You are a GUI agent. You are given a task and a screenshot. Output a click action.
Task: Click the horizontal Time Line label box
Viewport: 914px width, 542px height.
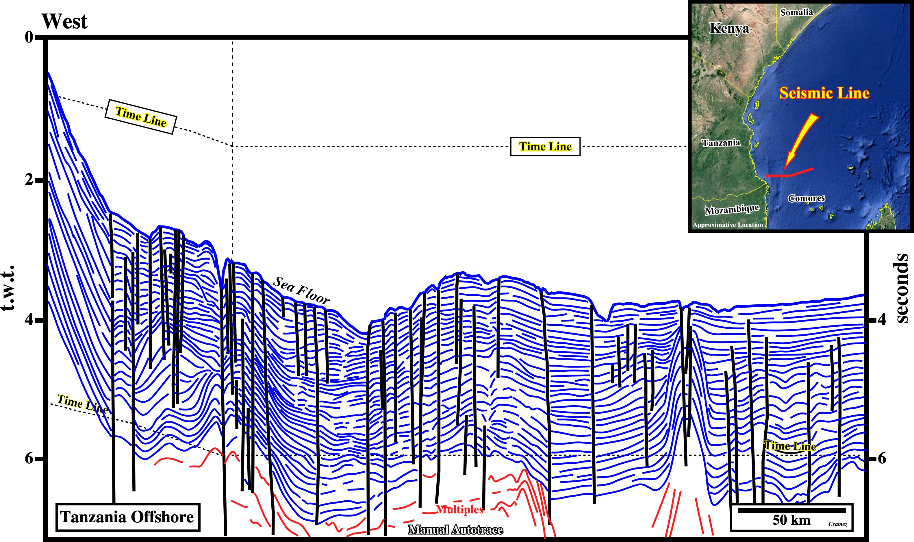click(545, 147)
